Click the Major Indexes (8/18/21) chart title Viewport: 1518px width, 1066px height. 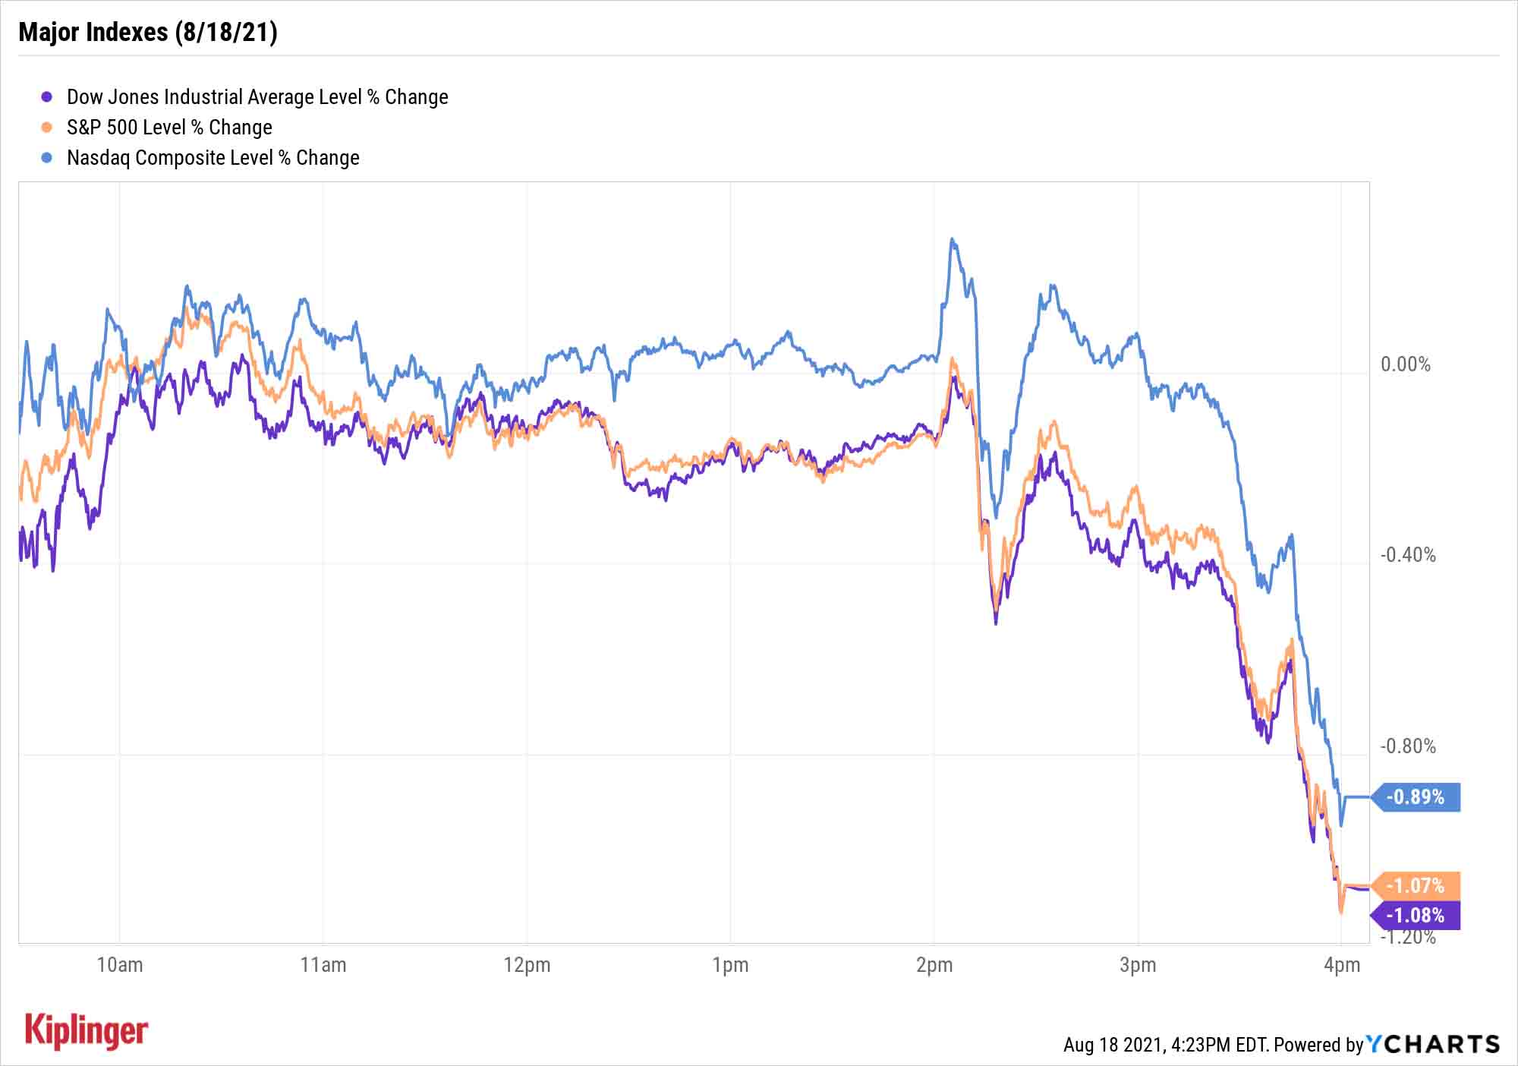pyautogui.click(x=148, y=32)
